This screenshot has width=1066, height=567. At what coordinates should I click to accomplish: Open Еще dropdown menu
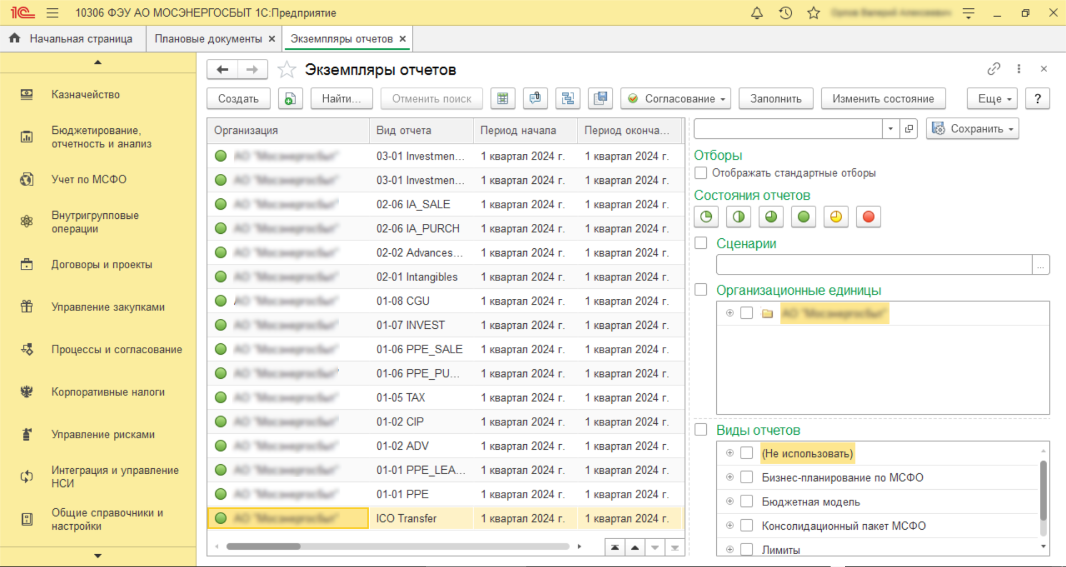coord(992,99)
